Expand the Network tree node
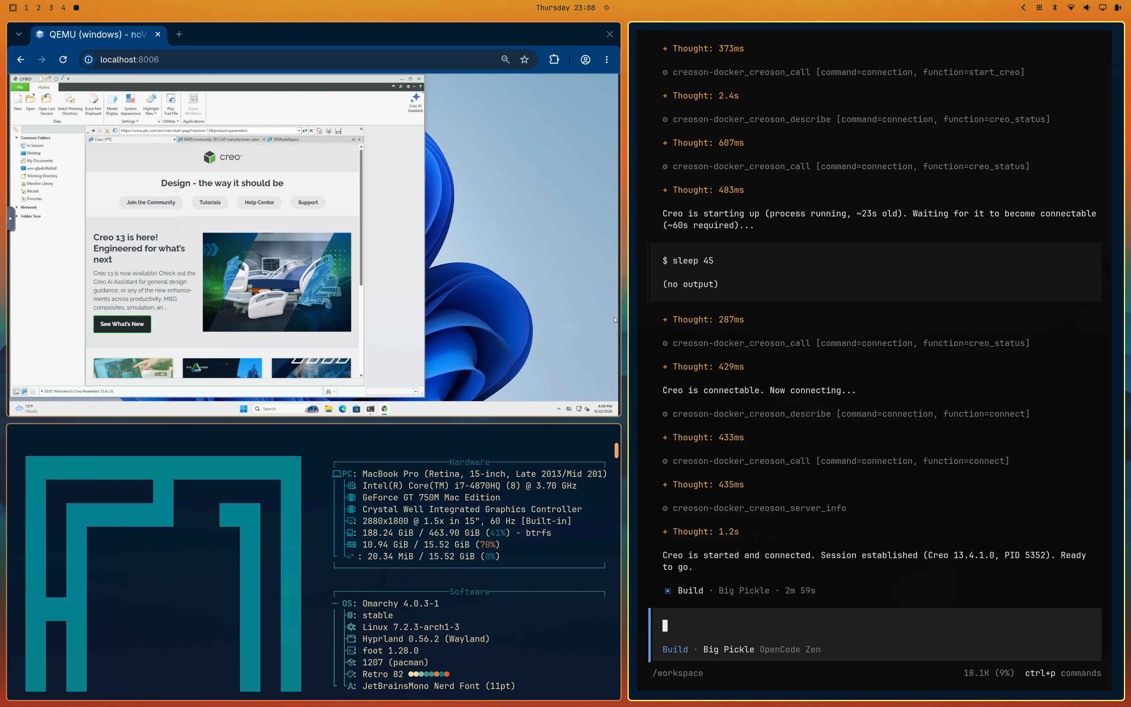 pos(17,207)
